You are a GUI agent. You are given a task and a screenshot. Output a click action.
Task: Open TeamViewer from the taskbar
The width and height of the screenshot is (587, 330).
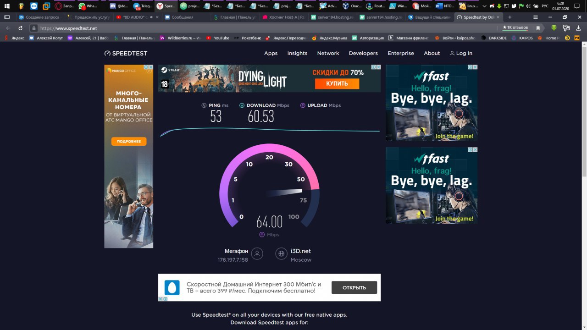(34, 6)
